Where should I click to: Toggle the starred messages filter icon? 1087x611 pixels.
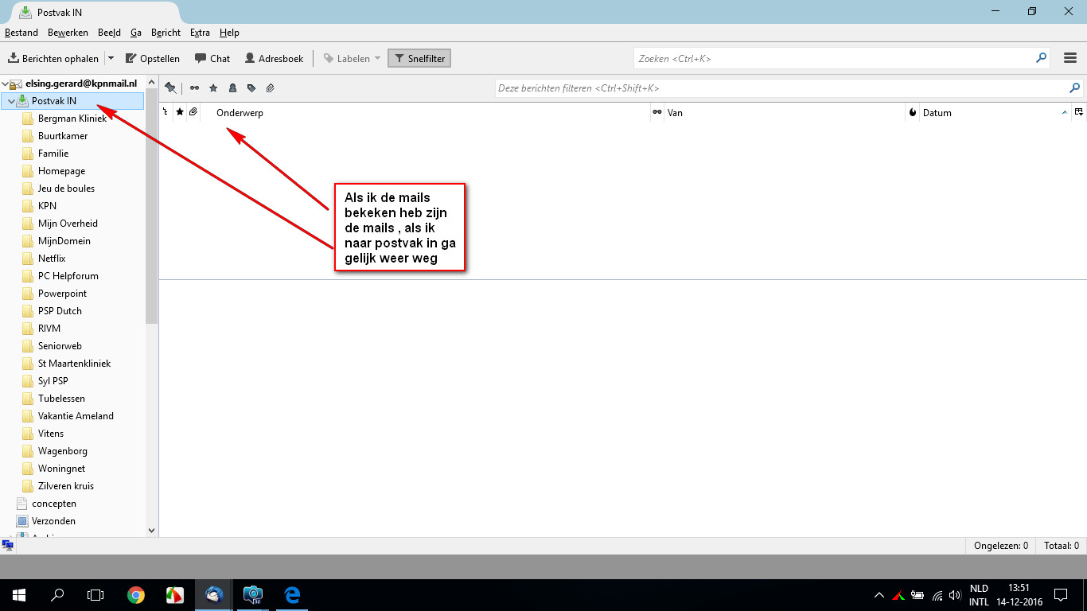pyautogui.click(x=213, y=88)
